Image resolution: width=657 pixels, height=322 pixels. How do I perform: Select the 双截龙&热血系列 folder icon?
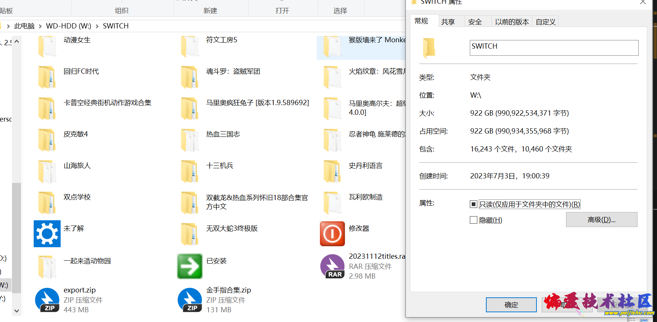tap(190, 203)
